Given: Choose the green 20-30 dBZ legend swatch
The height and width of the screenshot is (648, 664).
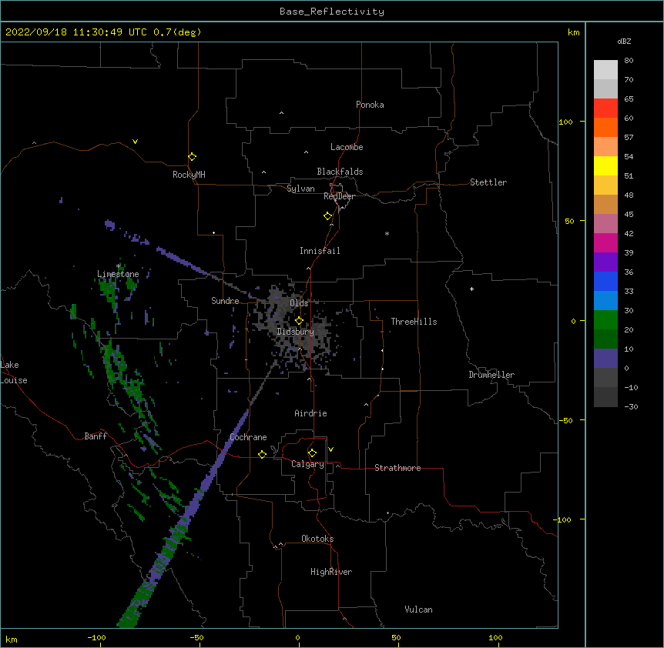Looking at the screenshot, I should pos(605,320).
